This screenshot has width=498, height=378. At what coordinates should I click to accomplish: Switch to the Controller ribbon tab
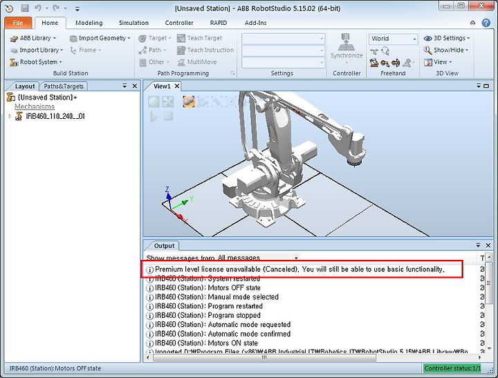coord(179,23)
